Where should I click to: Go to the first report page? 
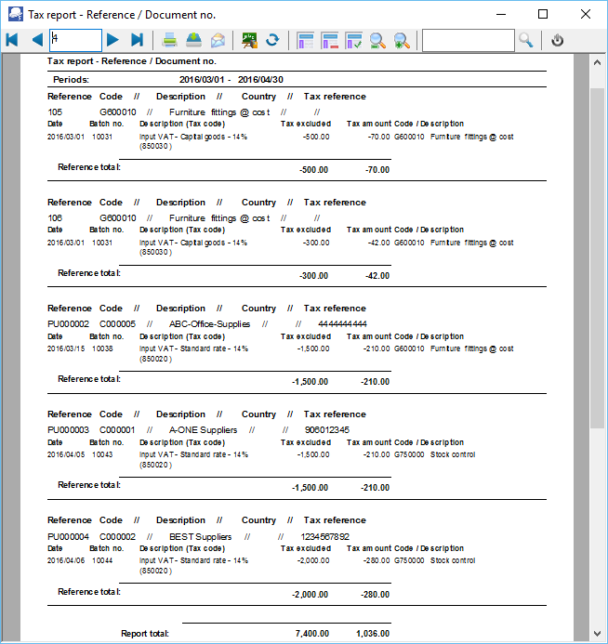tap(12, 40)
